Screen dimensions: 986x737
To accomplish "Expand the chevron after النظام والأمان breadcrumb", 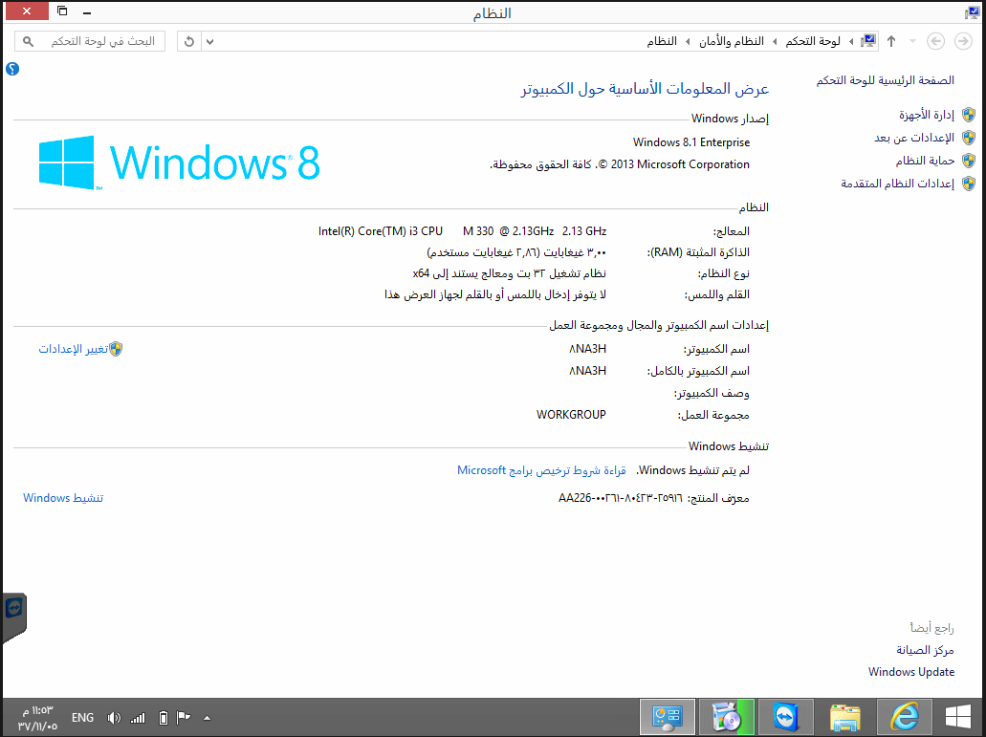I will click(688, 41).
